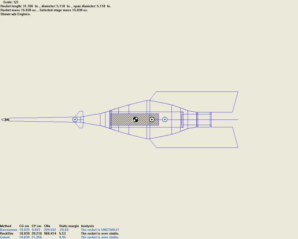Select the blue CP marker on the nose spike

[75, 119]
